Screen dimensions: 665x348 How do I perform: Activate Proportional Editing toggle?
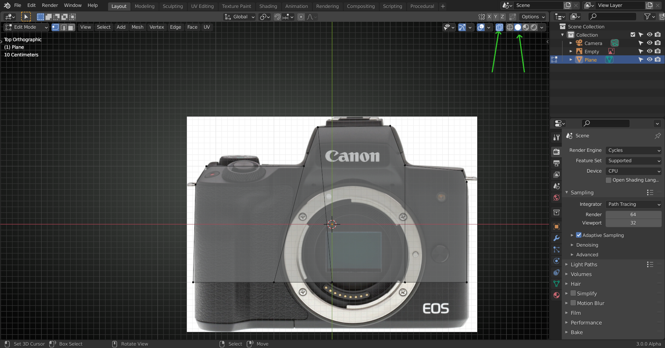coord(301,17)
